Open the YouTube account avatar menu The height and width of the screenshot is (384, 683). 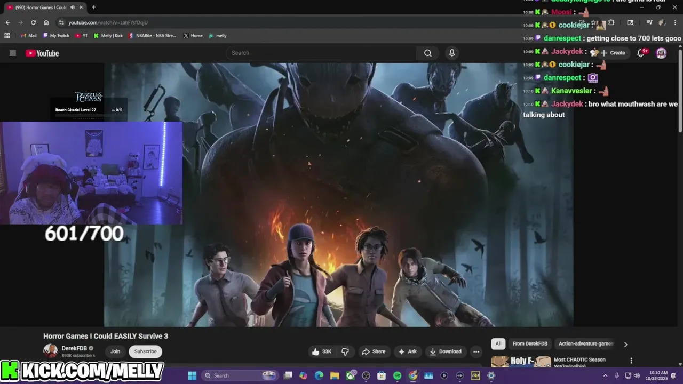click(x=661, y=53)
